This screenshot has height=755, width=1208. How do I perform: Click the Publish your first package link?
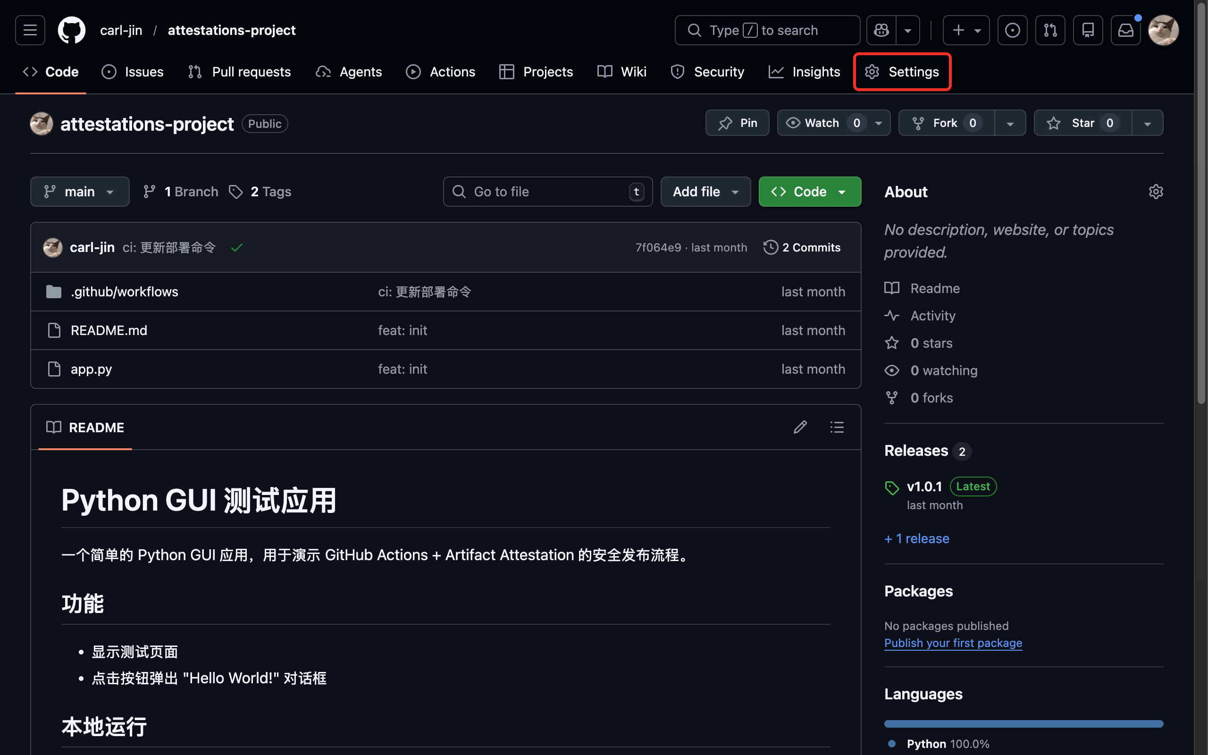(x=953, y=643)
